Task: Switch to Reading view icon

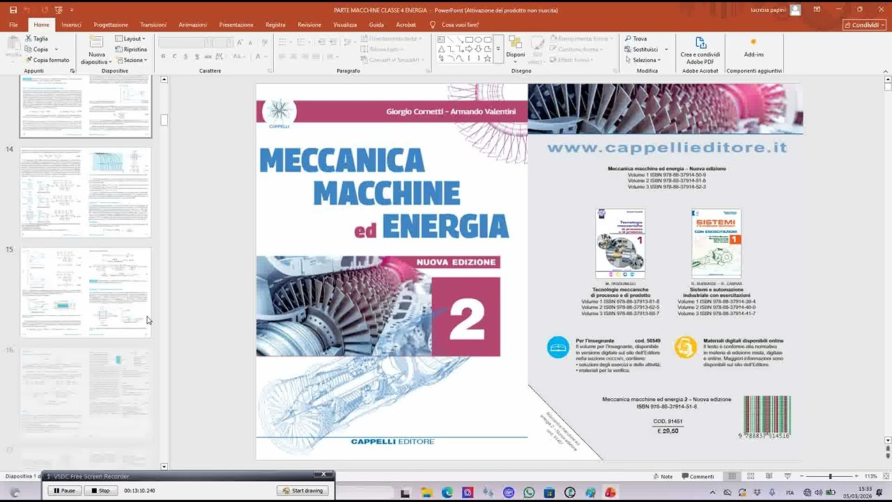Action: pos(769,476)
